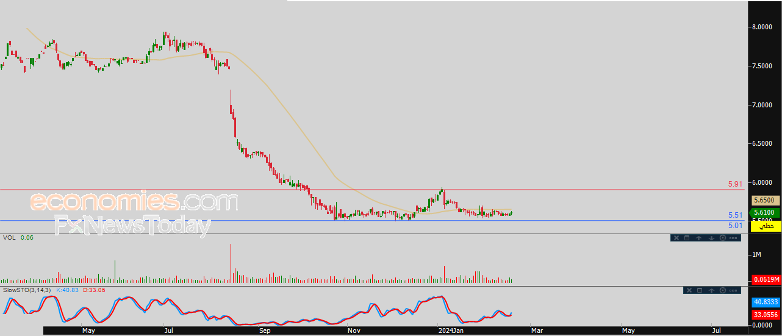Click the 40.8333 K-line value tag
Image resolution: width=782 pixels, height=336 pixels.
click(x=766, y=302)
